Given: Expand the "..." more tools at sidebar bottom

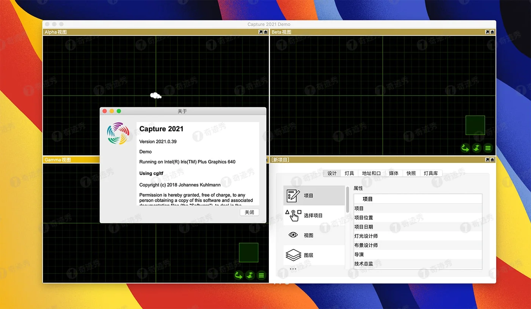Looking at the screenshot, I should coord(294,269).
